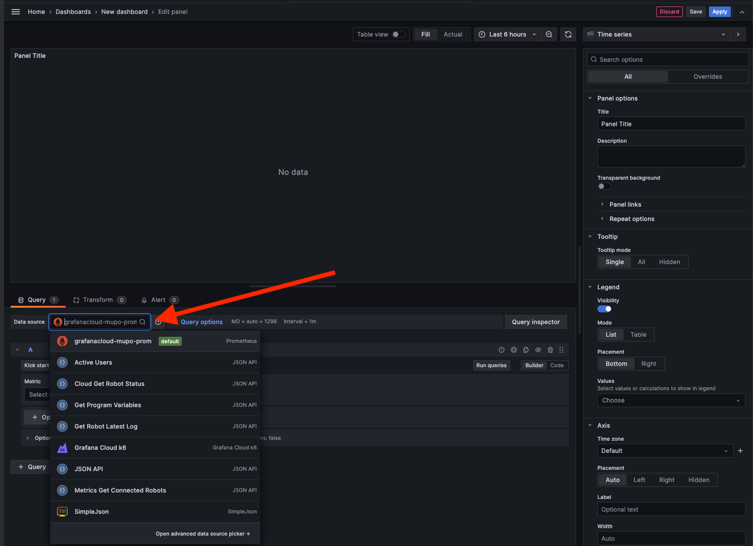This screenshot has height=546, width=753.
Task: Click the drag handle of query A
Action: [561, 350]
